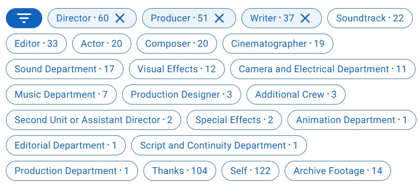
Task: Enable the Actor filter chip
Action: [101, 44]
